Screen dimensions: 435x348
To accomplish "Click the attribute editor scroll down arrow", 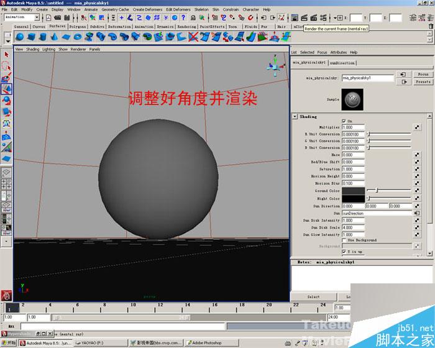I will 430,254.
